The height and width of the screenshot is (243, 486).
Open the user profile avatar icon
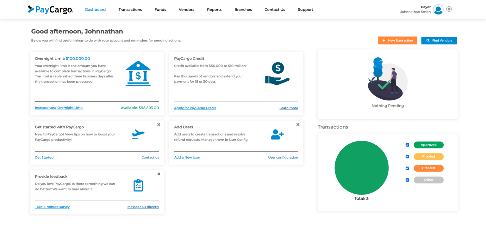click(x=438, y=9)
